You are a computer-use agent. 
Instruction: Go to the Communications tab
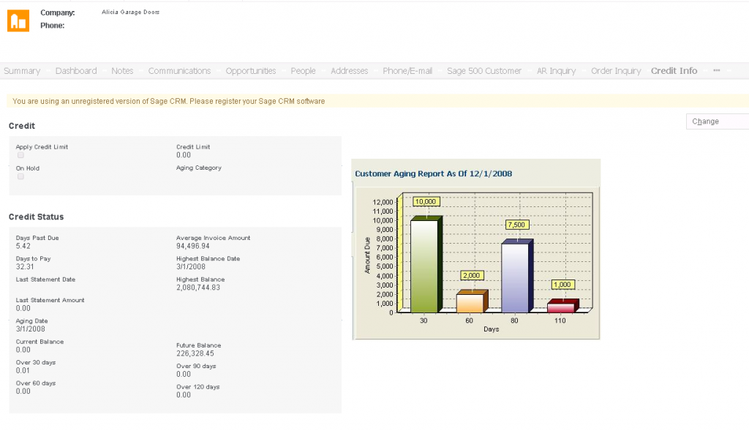pyautogui.click(x=179, y=71)
